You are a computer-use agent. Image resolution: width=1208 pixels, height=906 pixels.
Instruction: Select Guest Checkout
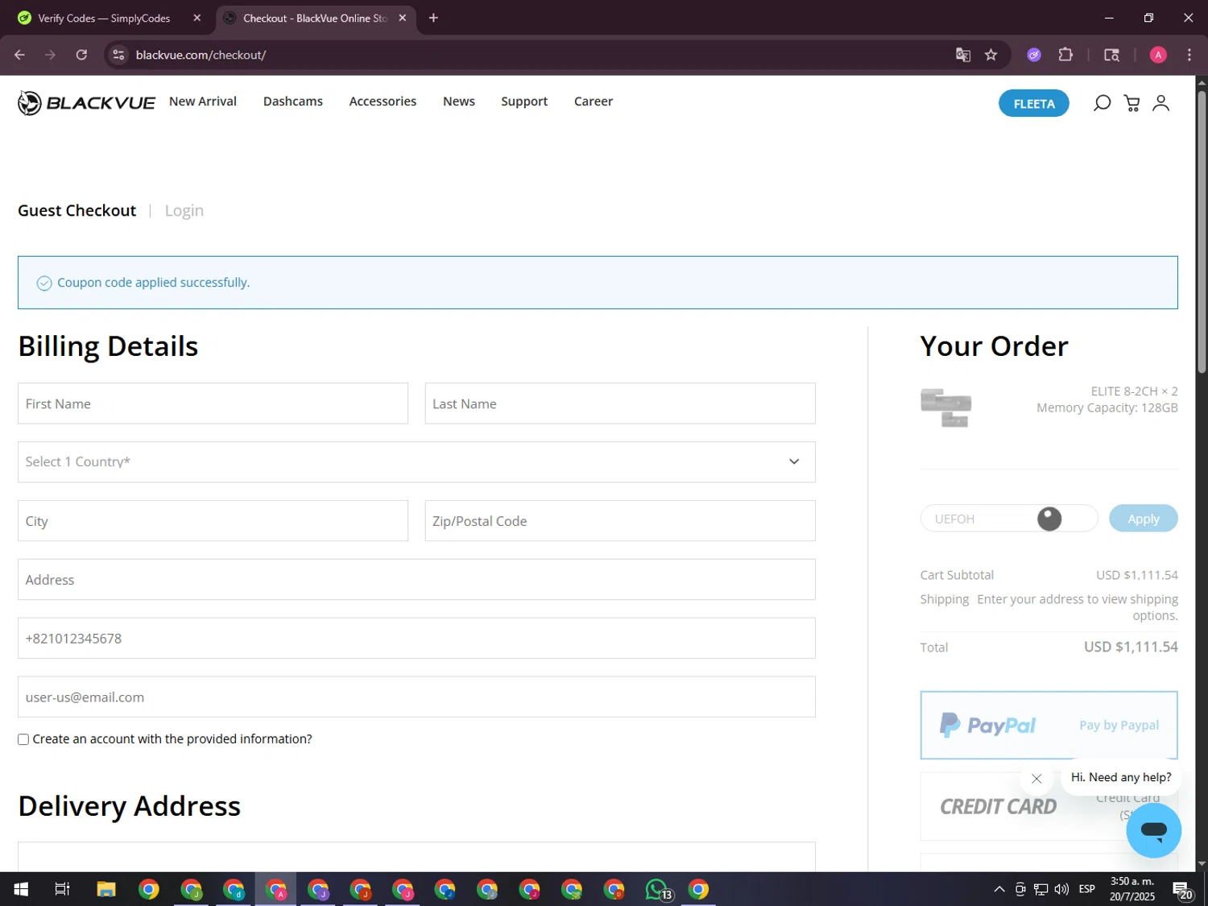coord(77,211)
